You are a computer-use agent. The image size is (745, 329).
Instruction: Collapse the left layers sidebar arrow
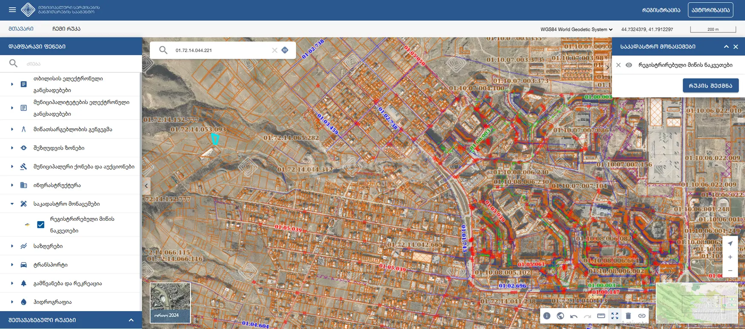click(x=146, y=186)
